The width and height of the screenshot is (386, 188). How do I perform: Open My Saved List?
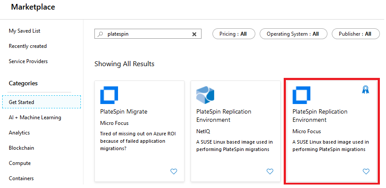(24, 31)
